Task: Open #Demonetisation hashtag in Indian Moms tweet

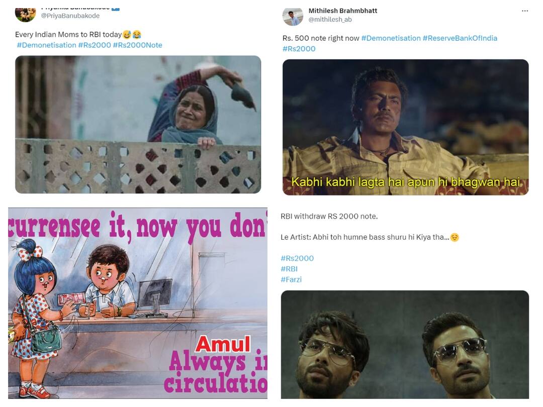Action: [x=46, y=45]
